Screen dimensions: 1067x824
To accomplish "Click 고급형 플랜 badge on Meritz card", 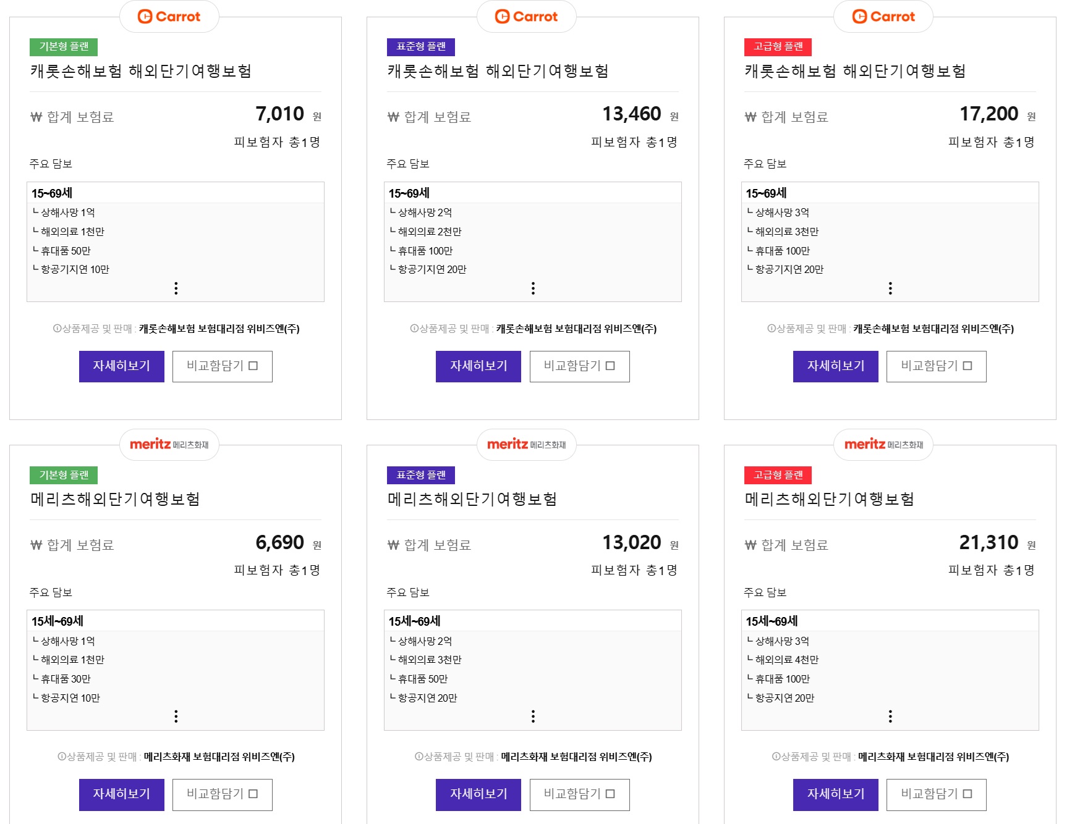I will coord(778,475).
